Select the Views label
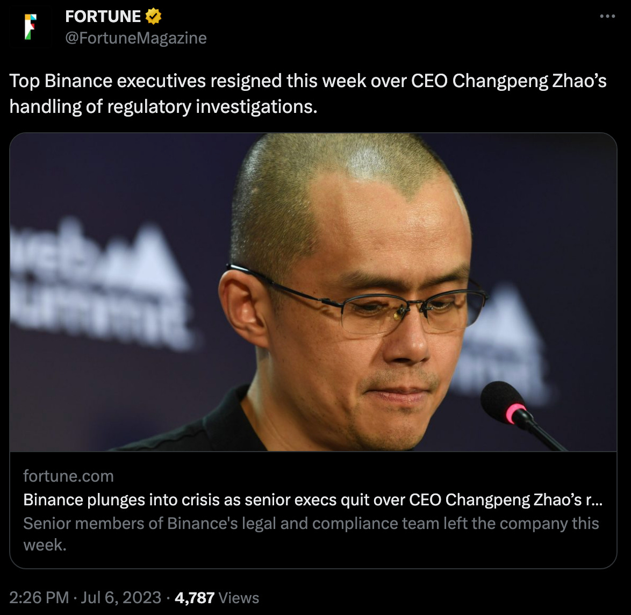The width and height of the screenshot is (631, 615). 239,598
